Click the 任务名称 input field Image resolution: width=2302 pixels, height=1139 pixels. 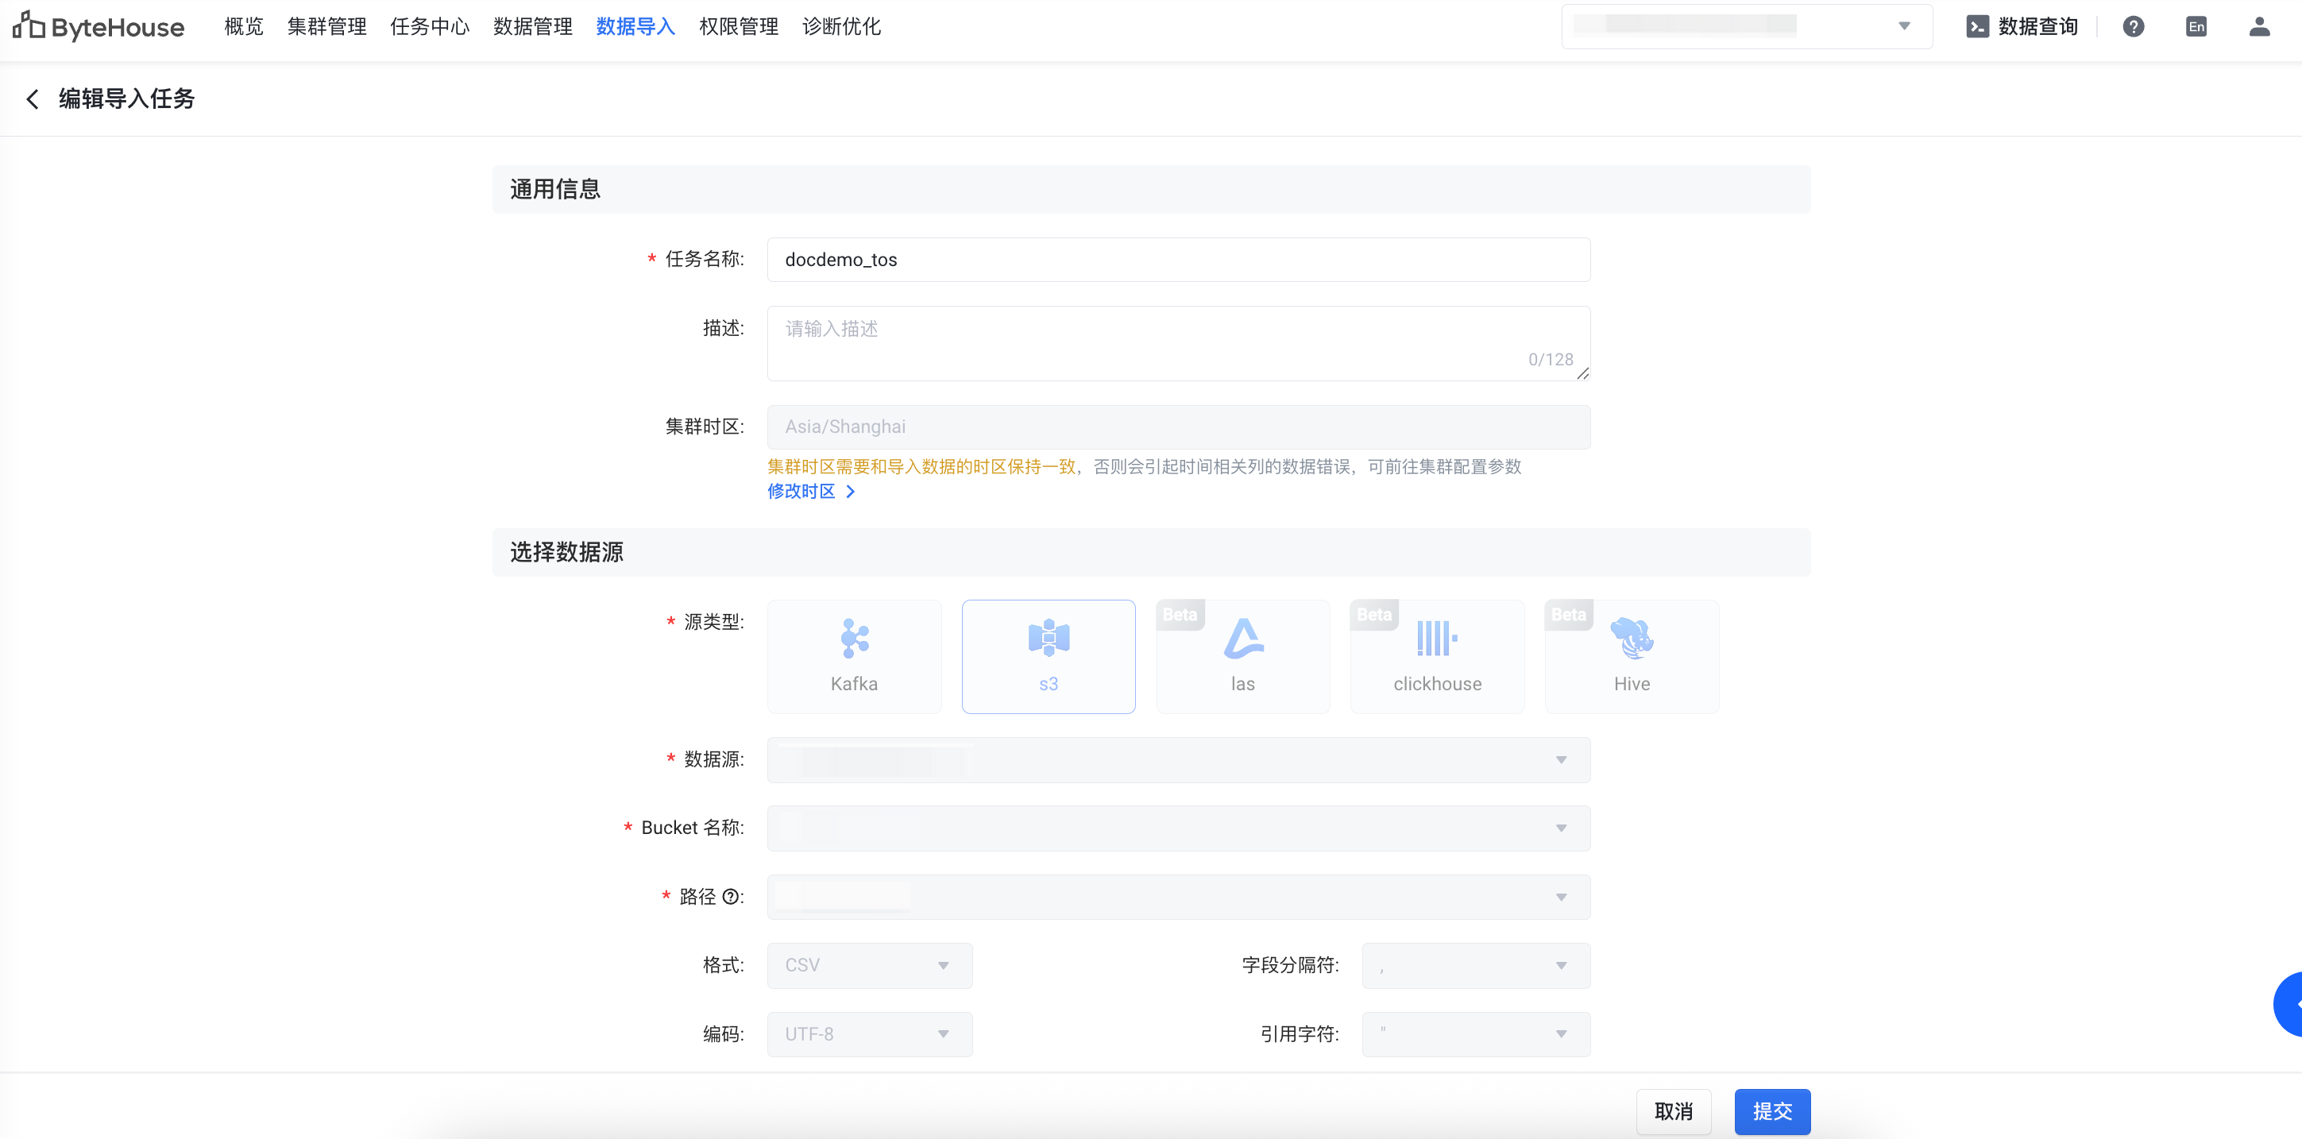(1178, 260)
